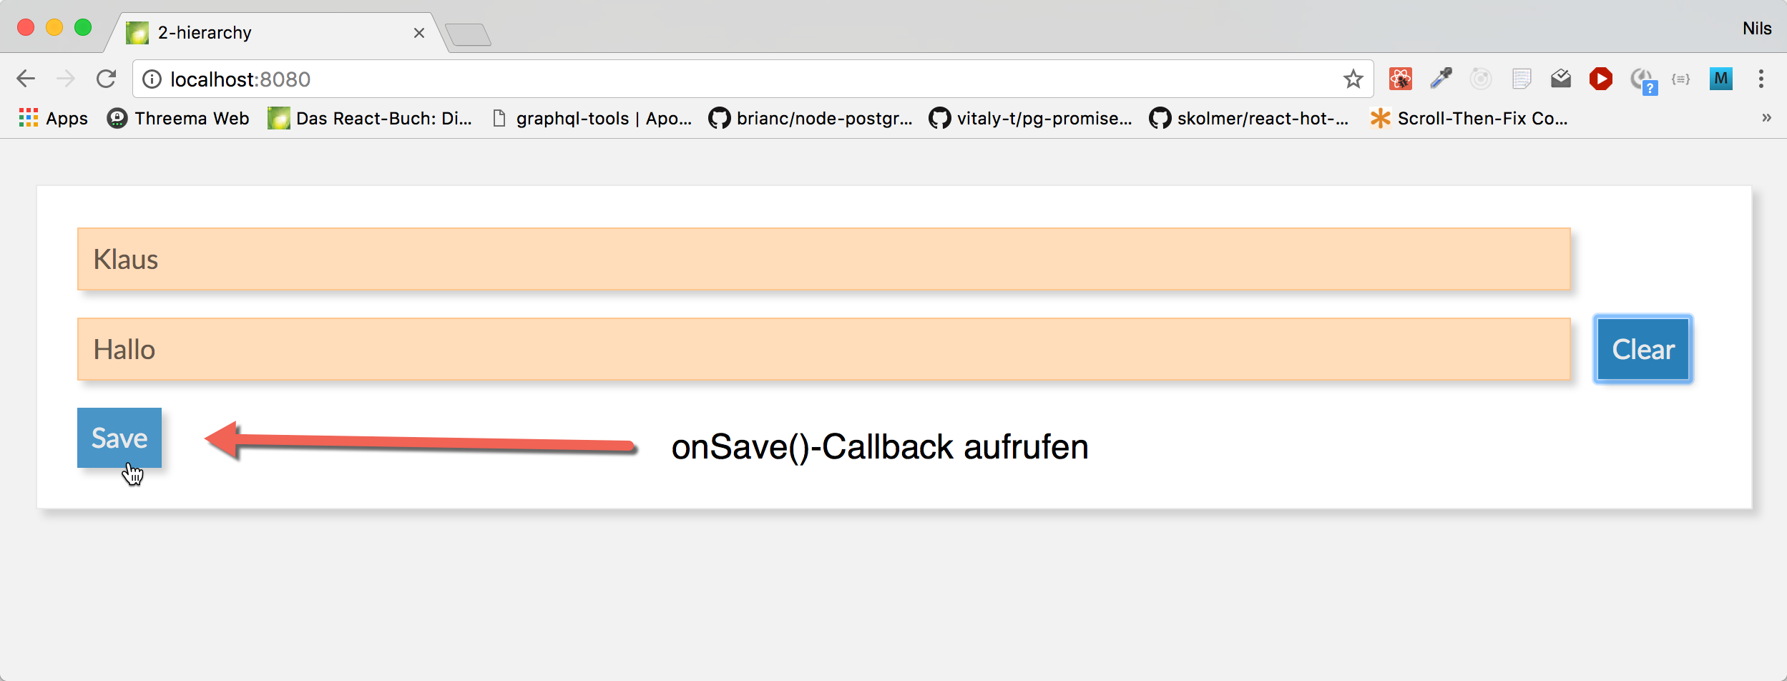Open the Apps bookmarks shortcut

(x=54, y=118)
